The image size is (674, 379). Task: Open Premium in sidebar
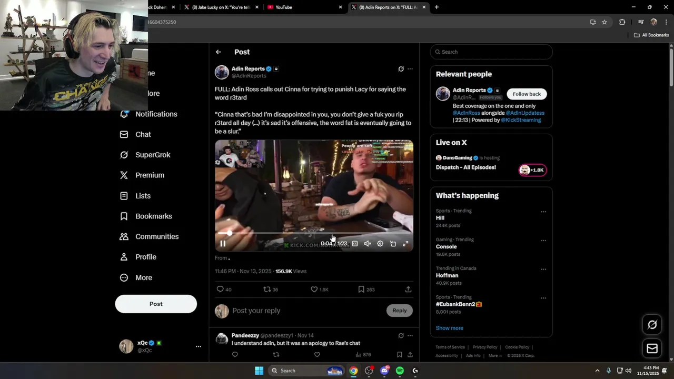click(x=142, y=175)
